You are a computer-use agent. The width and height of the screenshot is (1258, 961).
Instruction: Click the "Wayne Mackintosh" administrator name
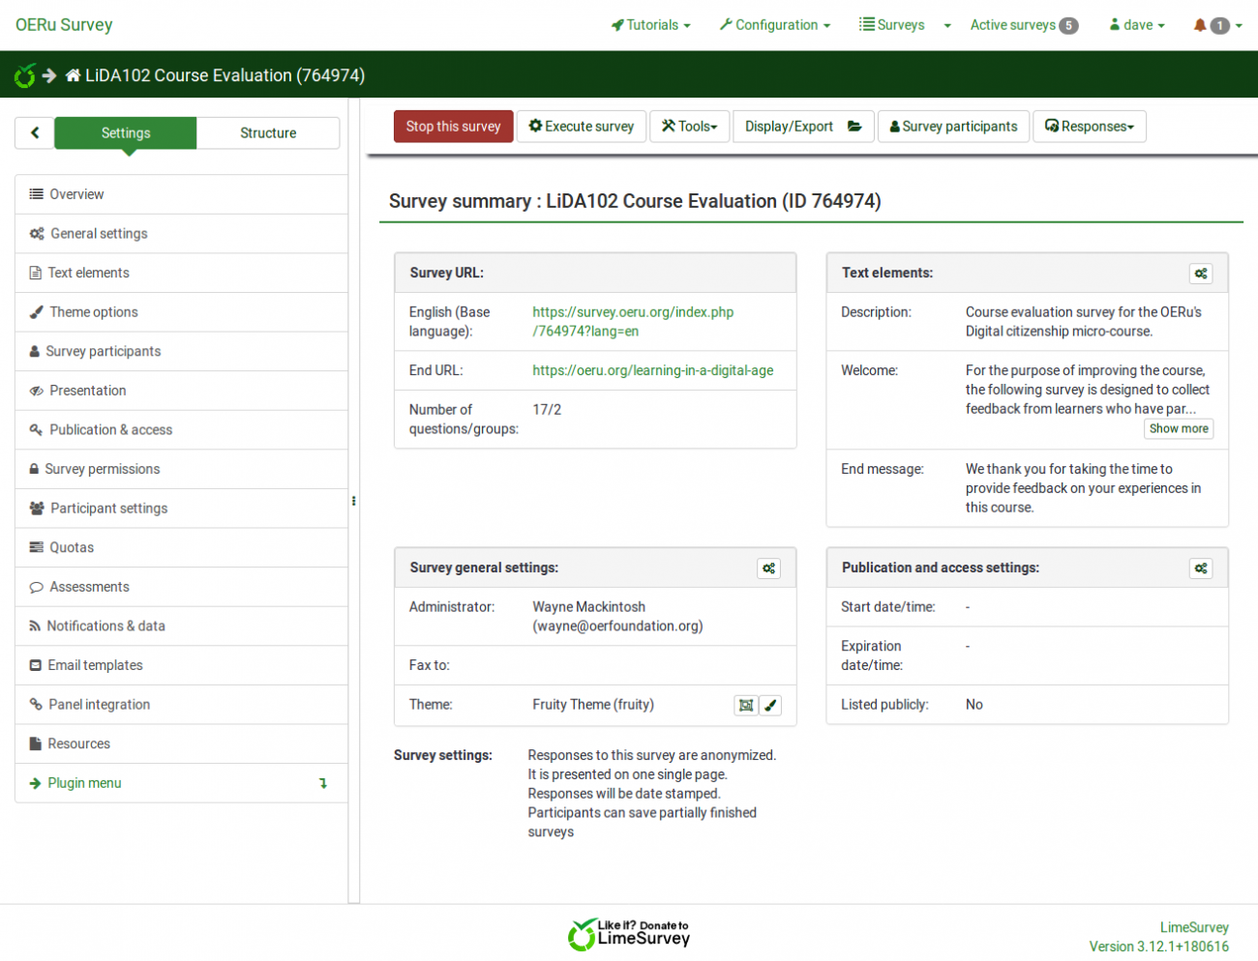tap(588, 607)
